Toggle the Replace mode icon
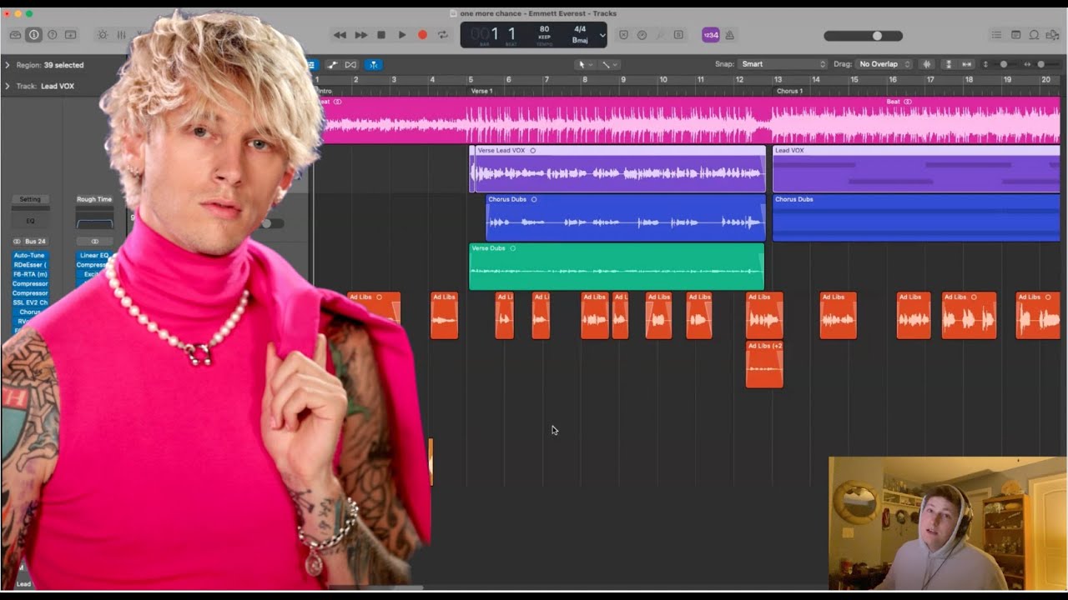 [622, 35]
